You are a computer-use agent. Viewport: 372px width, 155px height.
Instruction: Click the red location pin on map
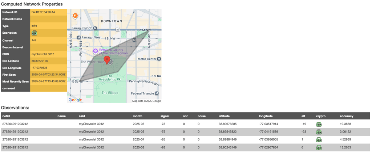click(107, 60)
